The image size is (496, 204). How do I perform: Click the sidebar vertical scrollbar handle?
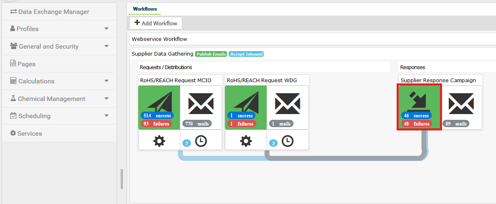coord(121,179)
